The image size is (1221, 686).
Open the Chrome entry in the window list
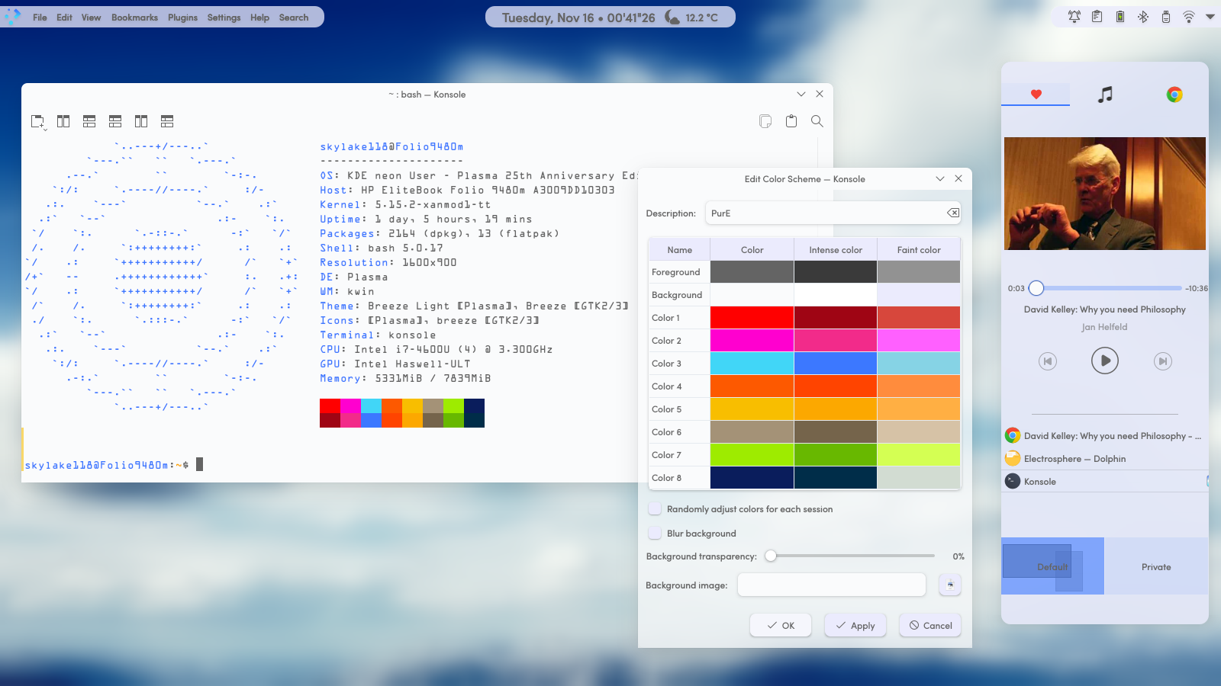click(x=1103, y=436)
